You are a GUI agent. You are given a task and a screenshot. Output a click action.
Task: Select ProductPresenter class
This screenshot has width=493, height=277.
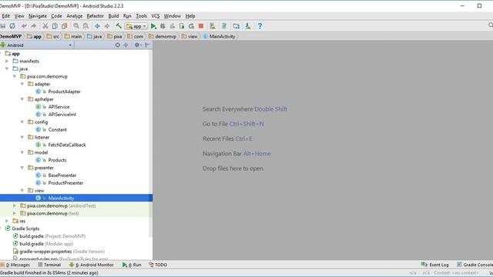65,183
